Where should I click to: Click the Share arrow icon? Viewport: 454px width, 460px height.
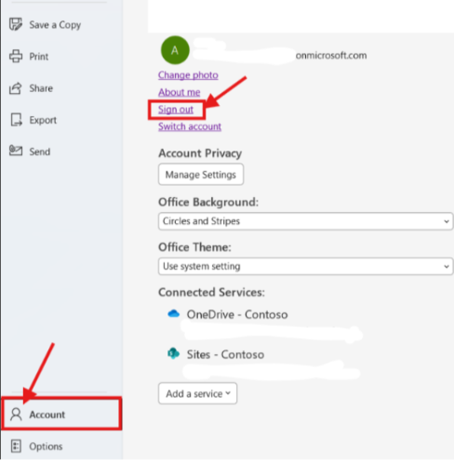click(x=16, y=88)
